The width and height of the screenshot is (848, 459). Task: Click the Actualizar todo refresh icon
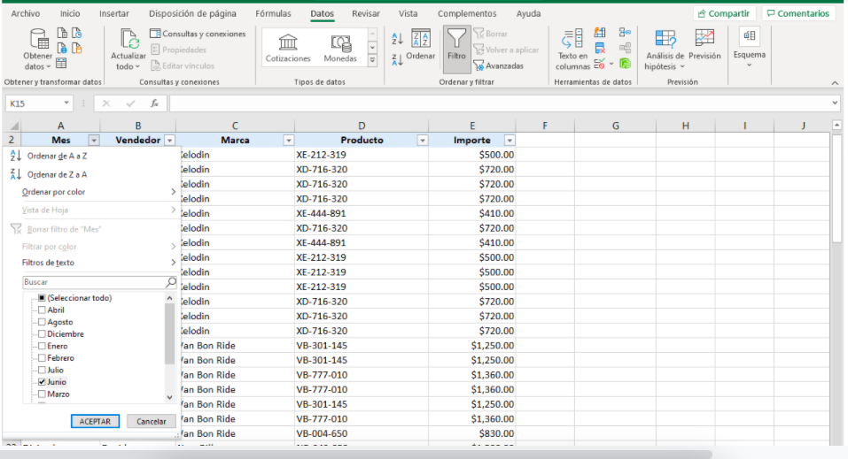click(128, 39)
